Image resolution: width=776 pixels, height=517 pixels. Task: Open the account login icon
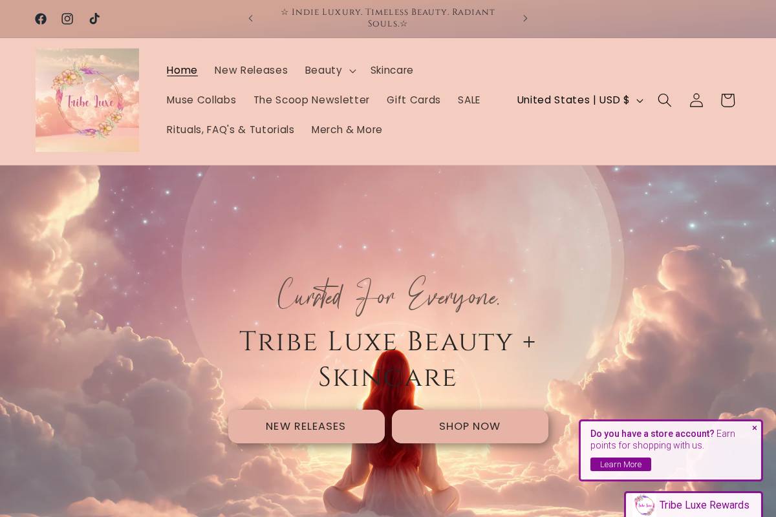pos(696,100)
